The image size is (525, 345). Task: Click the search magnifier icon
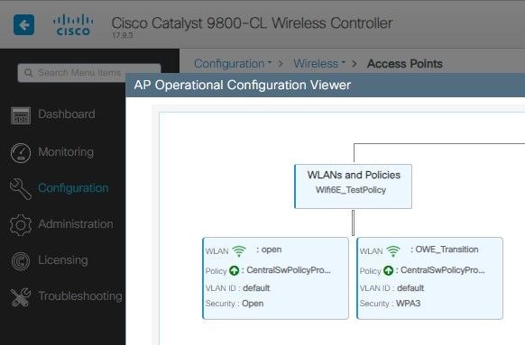pos(29,73)
